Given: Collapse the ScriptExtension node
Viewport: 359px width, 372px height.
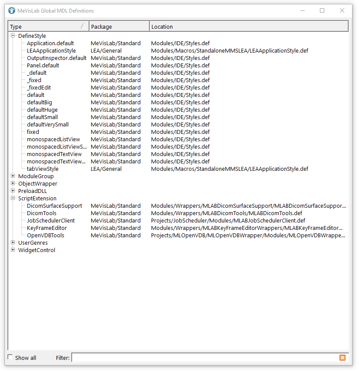Looking at the screenshot, I should pos(13,199).
